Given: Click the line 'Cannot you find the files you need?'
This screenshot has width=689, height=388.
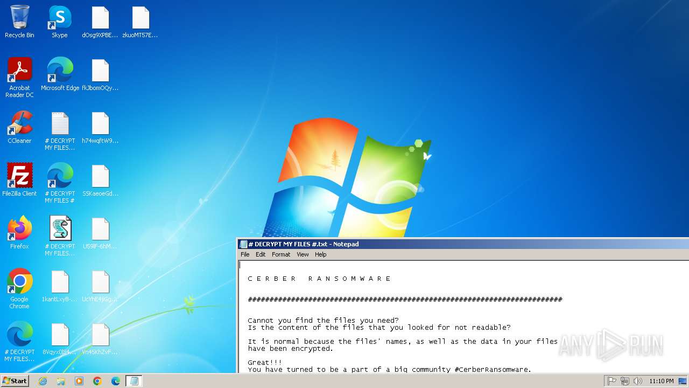Looking at the screenshot, I should (323, 321).
